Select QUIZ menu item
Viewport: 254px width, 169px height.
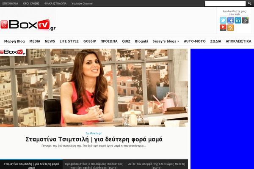click(126, 41)
